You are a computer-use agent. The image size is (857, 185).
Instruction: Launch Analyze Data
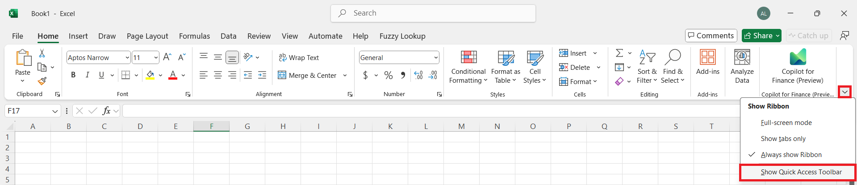tap(742, 67)
